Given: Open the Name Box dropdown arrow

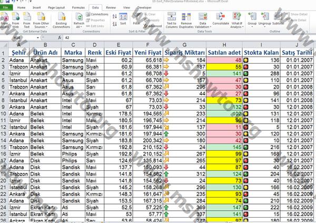Looking at the screenshot, I should tap(38, 37).
